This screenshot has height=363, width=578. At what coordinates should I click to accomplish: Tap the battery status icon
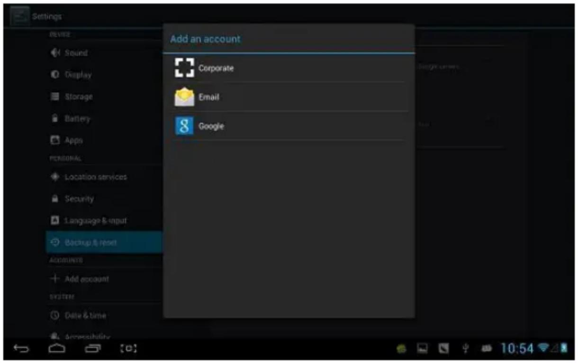click(564, 349)
